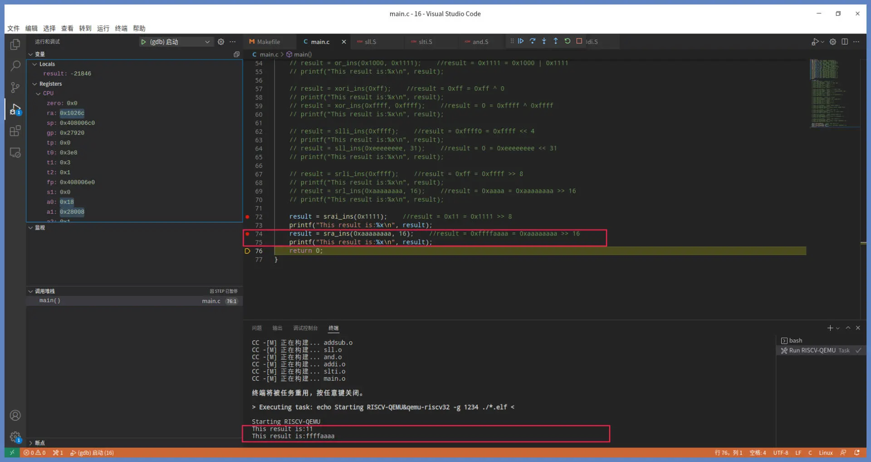This screenshot has height=462, width=871.
Task: Switch to 问题 problems panel tab
Action: tap(257, 328)
